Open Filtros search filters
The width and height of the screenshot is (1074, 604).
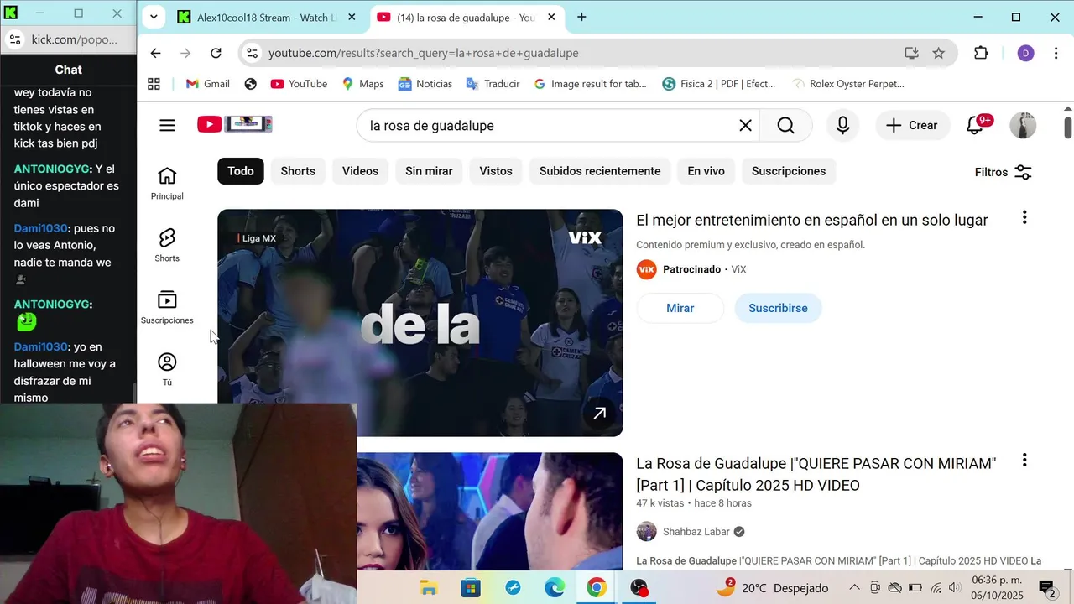tap(1003, 172)
